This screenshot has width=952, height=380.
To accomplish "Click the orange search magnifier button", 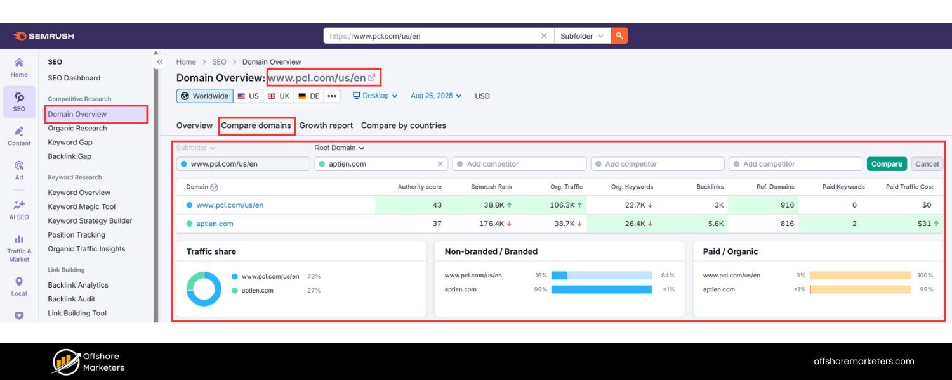I will coord(619,35).
